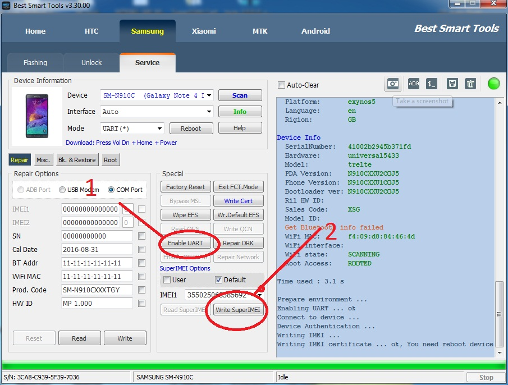Toggle the Auto-Clear checkbox
This screenshot has height=385, width=508.
[281, 85]
